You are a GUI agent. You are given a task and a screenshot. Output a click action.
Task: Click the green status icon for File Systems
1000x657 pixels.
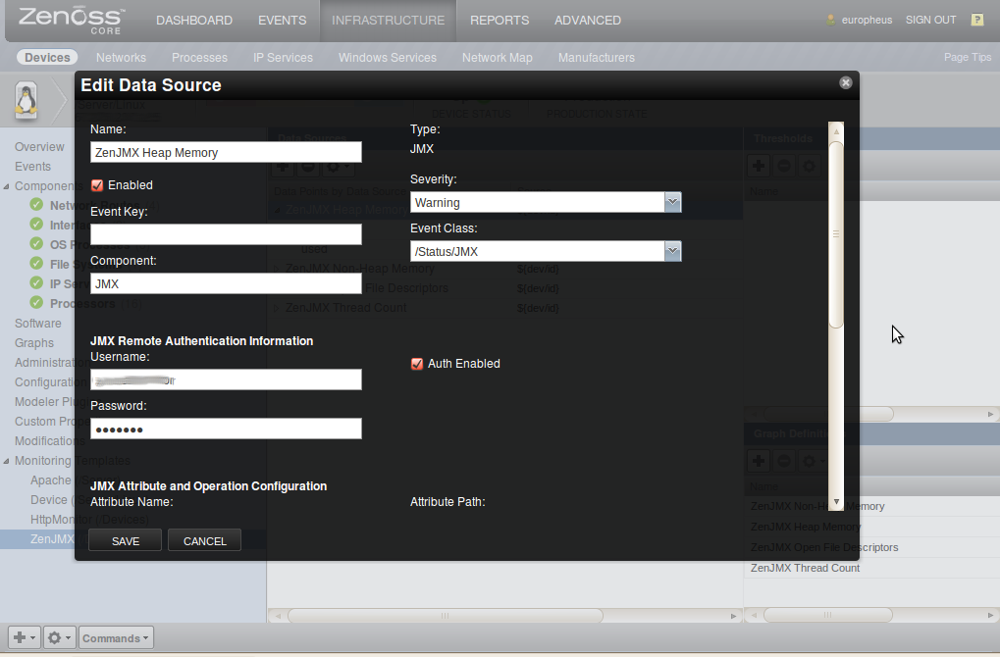pos(37,263)
